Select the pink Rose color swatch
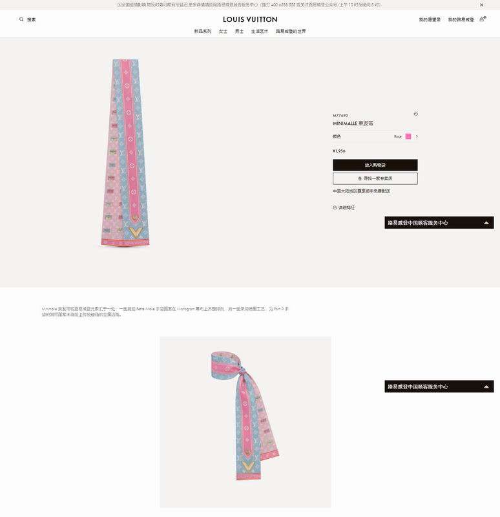This screenshot has height=517, width=500. (x=408, y=136)
